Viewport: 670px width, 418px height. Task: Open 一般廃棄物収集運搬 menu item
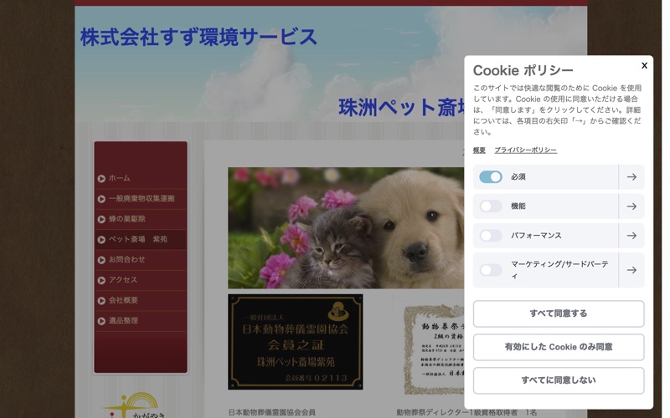point(142,198)
